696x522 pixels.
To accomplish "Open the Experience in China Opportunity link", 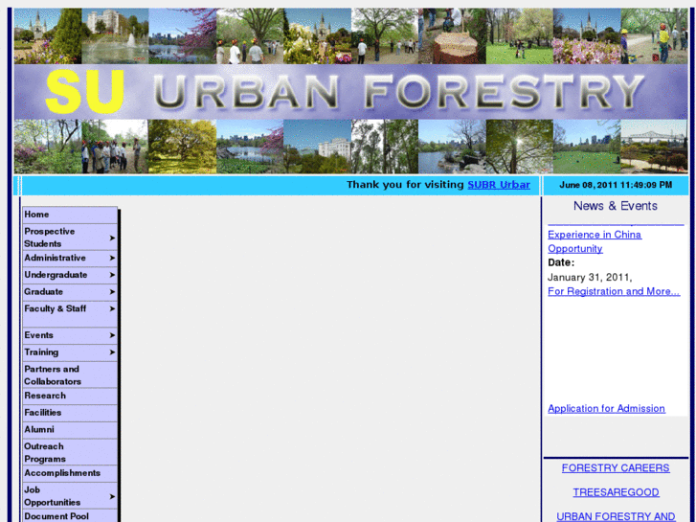I will coord(595,241).
